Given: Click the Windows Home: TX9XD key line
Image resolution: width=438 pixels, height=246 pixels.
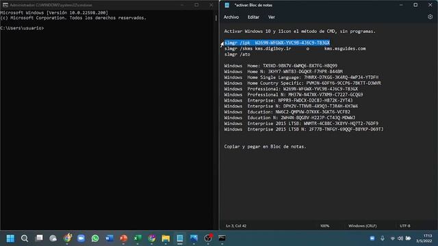Looking at the screenshot, I should click(x=281, y=66).
